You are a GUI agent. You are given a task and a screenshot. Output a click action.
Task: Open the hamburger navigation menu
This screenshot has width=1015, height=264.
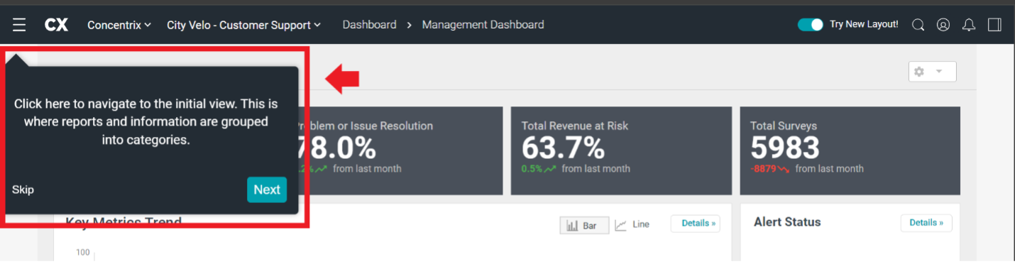[x=19, y=25]
